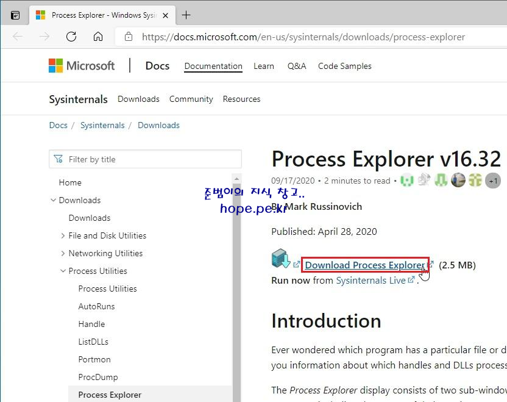Click the page reload icon in the browser toolbar

click(x=71, y=37)
